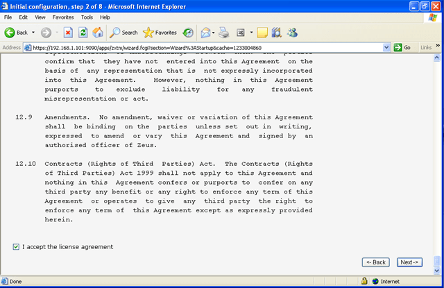Open the Favorites star button
Screen dimensions: 444x288
pos(160,32)
